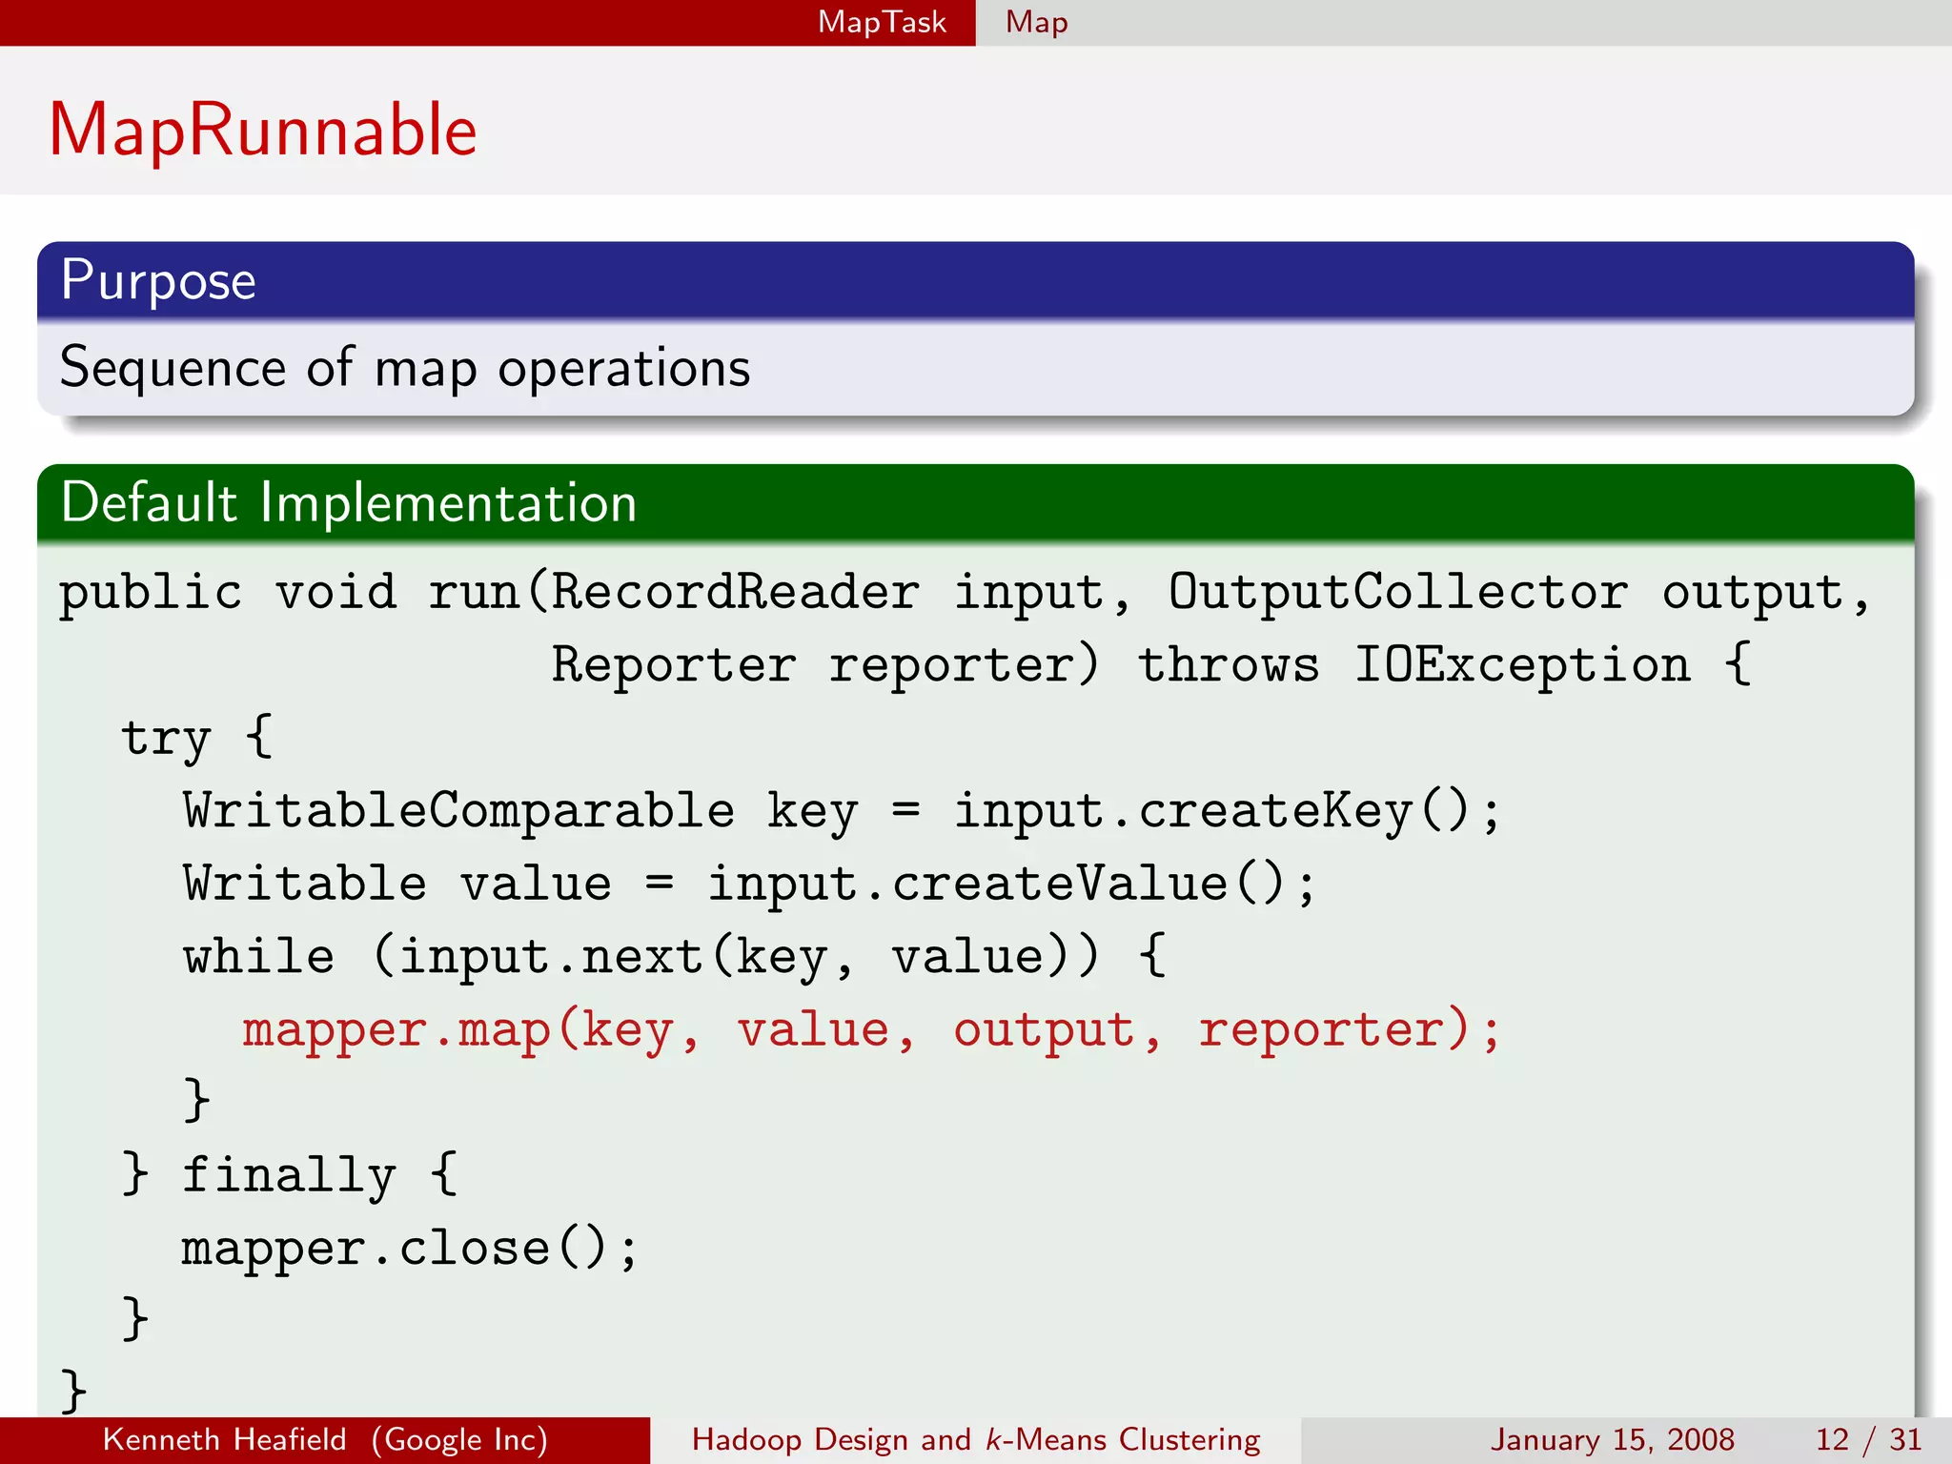
Task: Jump to the Map subsection link
Action: (x=1036, y=22)
